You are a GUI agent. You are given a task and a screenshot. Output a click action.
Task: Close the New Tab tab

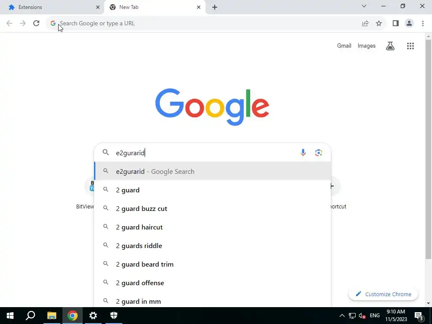pos(199,8)
